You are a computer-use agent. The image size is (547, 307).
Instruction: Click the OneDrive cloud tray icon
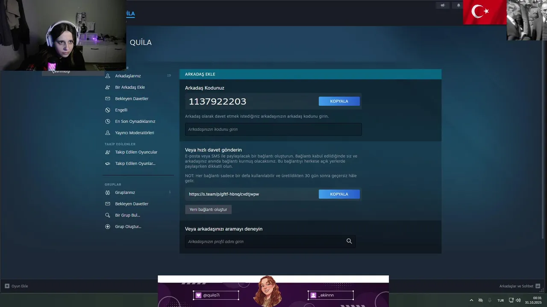click(480, 300)
